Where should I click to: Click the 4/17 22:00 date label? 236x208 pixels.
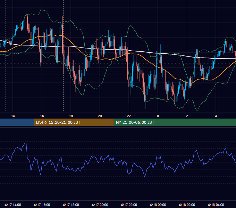tap(129, 205)
